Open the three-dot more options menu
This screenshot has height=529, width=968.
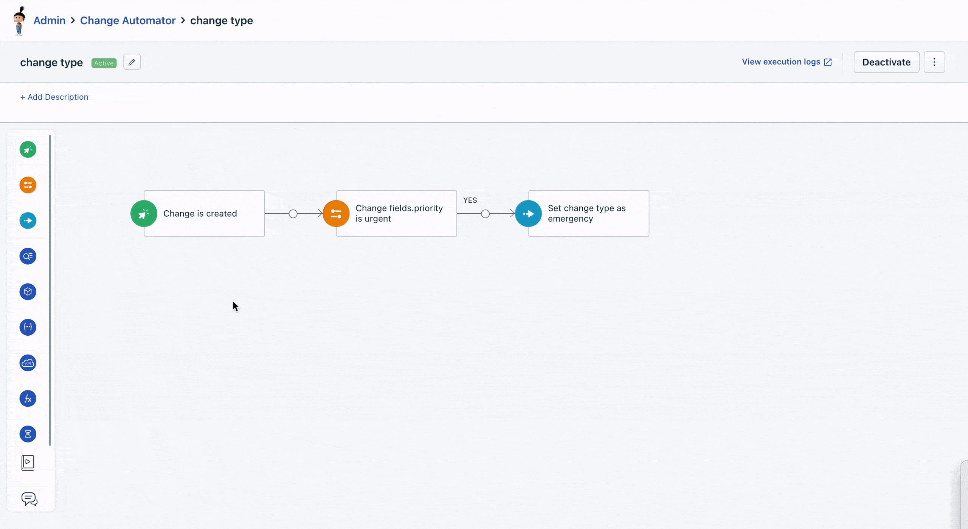(x=934, y=62)
